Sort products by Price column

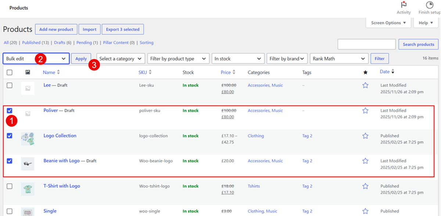(228, 72)
